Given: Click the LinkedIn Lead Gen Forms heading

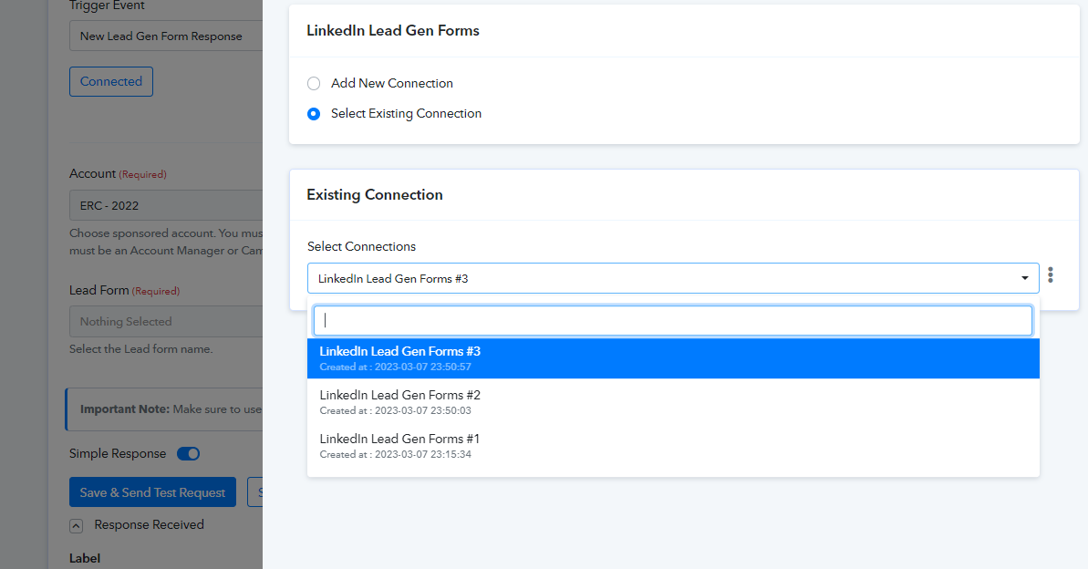Looking at the screenshot, I should point(393,30).
